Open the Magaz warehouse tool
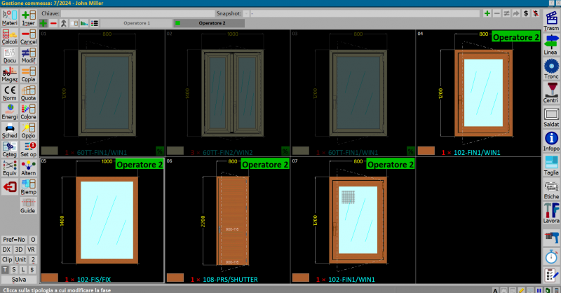This screenshot has height=293, width=561. coord(10,74)
